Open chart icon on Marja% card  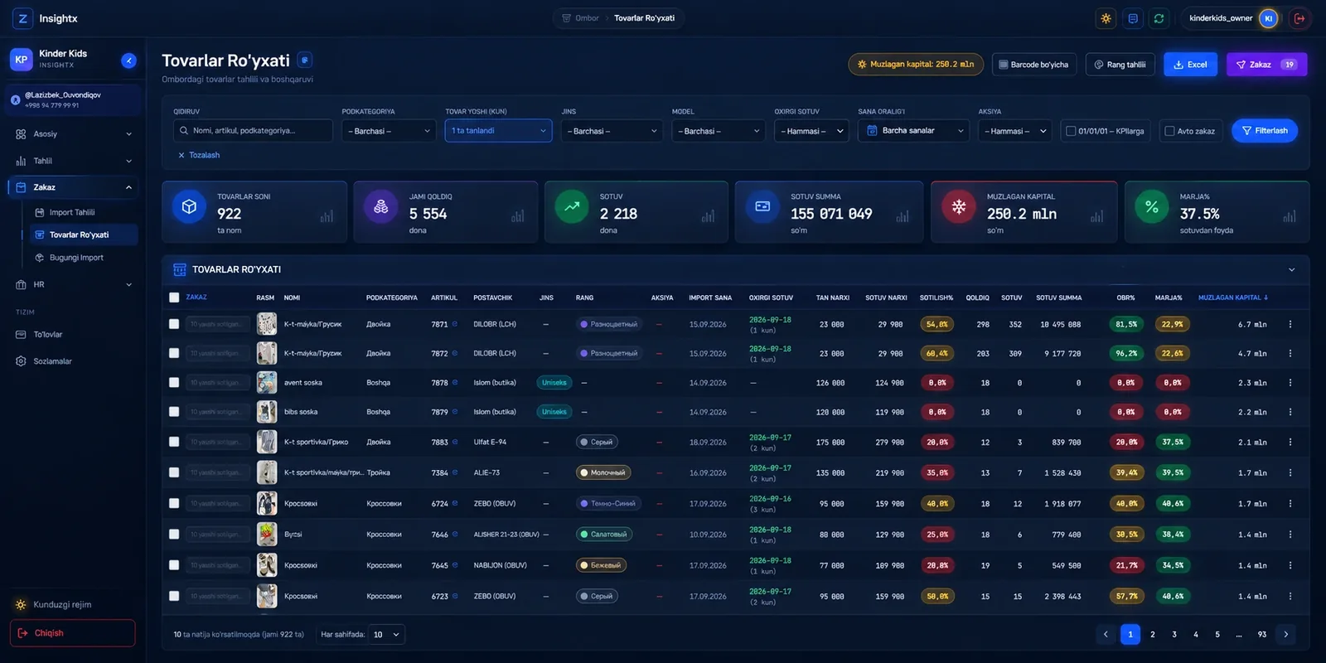(1289, 216)
